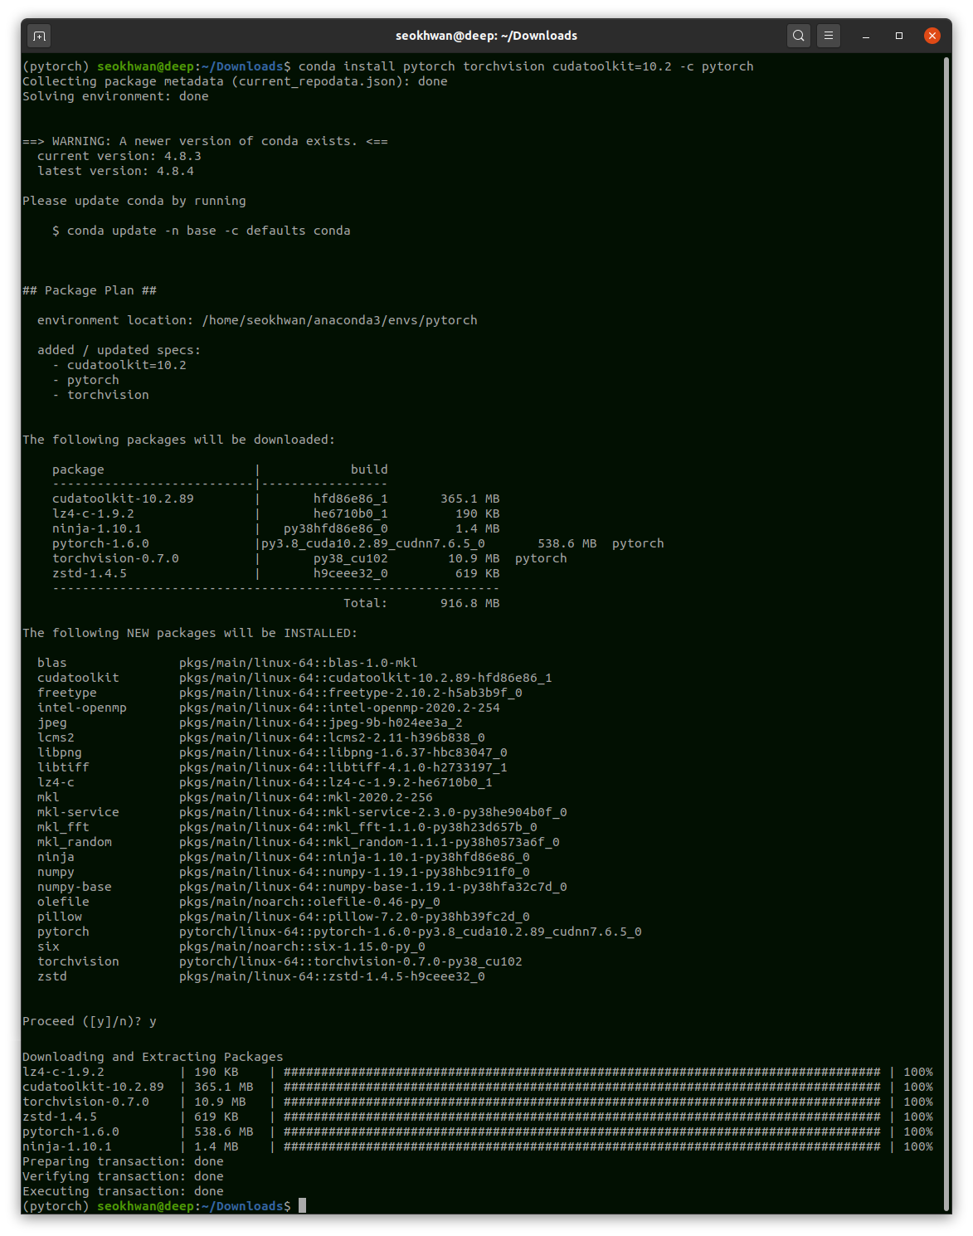Image resolution: width=973 pixels, height=1236 pixels.
Task: Click the 'cudatoolkit-10.2.89' download table row
Action: (275, 499)
